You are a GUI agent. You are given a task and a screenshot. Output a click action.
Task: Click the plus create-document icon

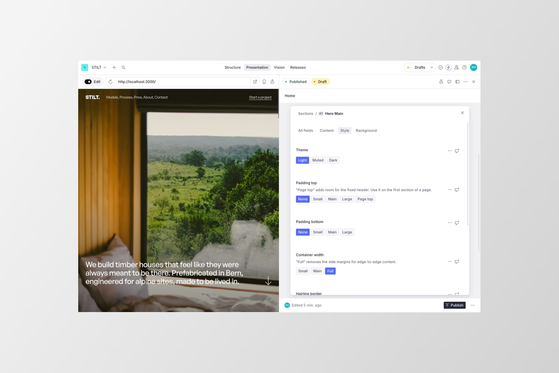tap(114, 67)
